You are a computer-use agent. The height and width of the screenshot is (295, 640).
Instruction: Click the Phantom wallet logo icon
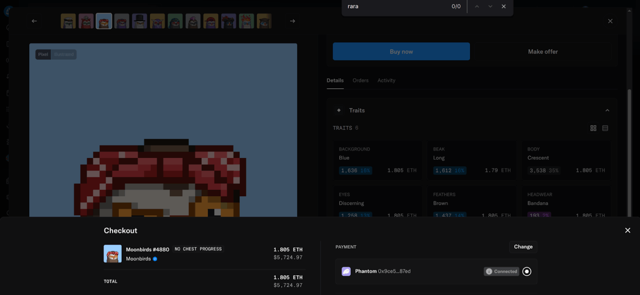click(x=346, y=271)
